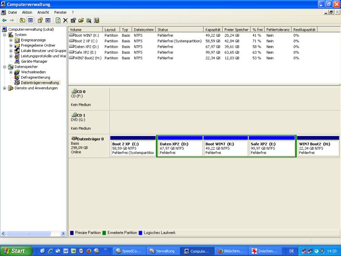Screen dimensions: 341x256
Task: Click Computerverwaltung system menu icon in menu bar
Action: (3, 12)
